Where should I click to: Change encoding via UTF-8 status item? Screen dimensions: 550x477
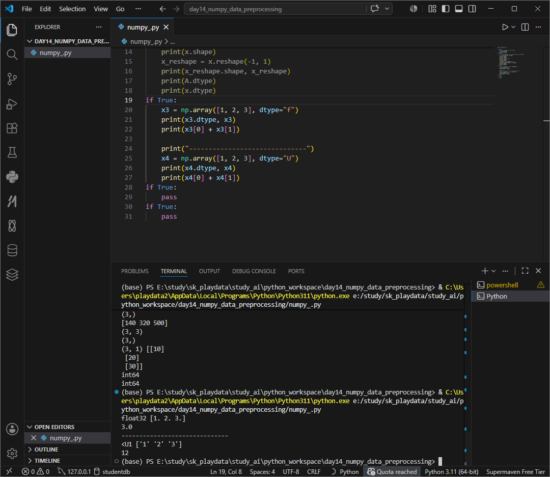pos(291,472)
